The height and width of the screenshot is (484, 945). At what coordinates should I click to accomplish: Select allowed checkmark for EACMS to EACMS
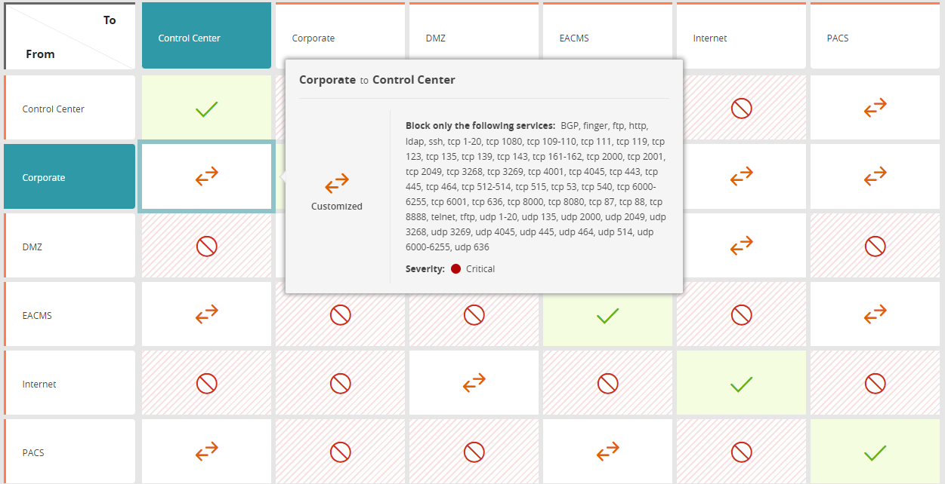click(607, 315)
